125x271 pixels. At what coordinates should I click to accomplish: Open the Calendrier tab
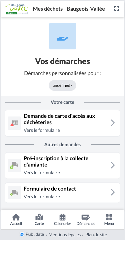click(63, 220)
